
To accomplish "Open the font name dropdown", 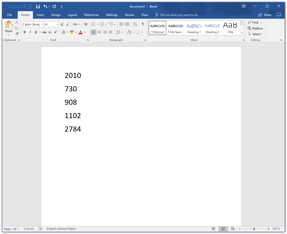I will coord(42,24).
